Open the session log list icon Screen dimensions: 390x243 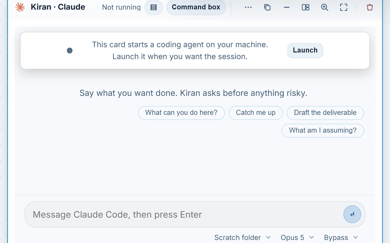coord(153,7)
